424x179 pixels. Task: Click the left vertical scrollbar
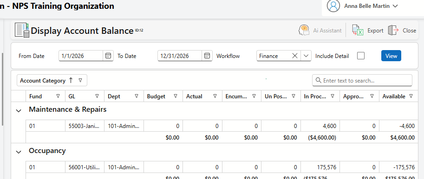(2, 89)
